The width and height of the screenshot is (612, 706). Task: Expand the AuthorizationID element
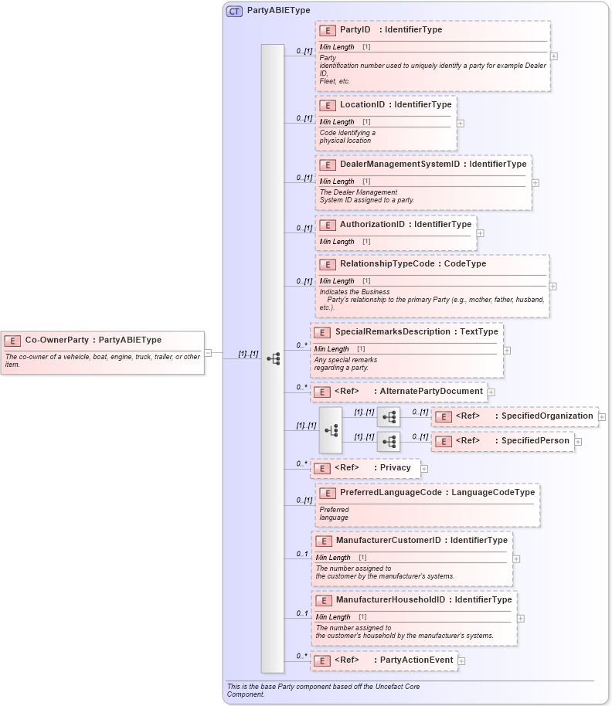(480, 233)
